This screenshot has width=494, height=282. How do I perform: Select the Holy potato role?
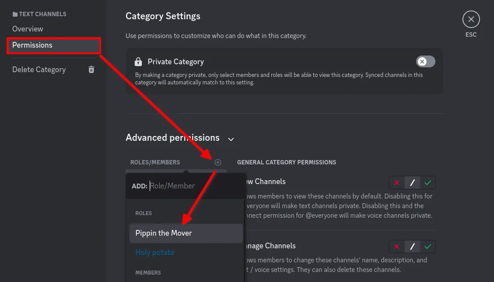155,252
